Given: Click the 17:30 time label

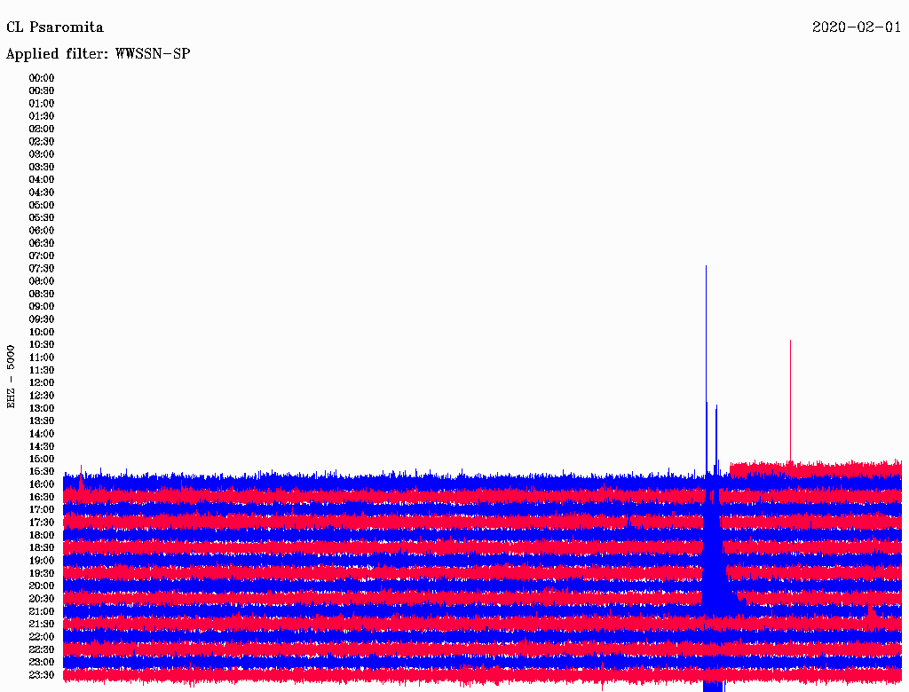Looking at the screenshot, I should (x=42, y=523).
